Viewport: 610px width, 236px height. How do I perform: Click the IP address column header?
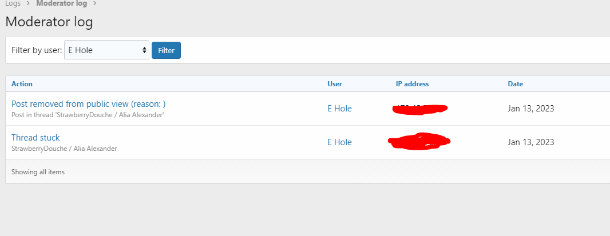pos(413,84)
